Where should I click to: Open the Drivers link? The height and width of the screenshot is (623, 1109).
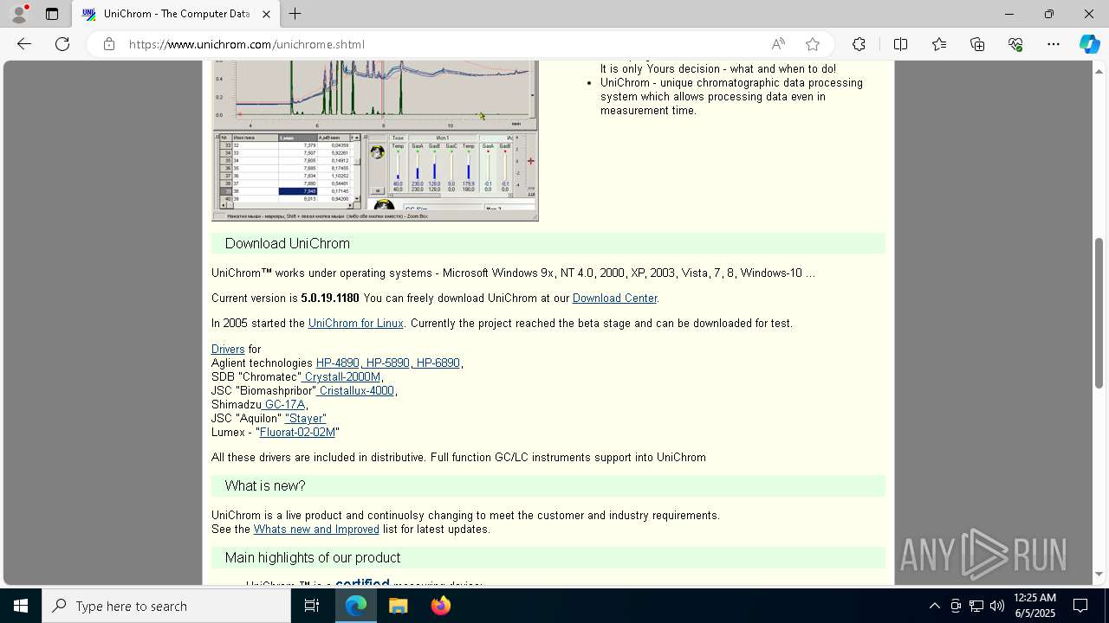pyautogui.click(x=228, y=350)
